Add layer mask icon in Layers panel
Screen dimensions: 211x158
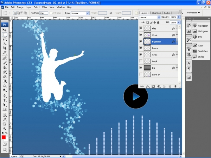coord(153,86)
